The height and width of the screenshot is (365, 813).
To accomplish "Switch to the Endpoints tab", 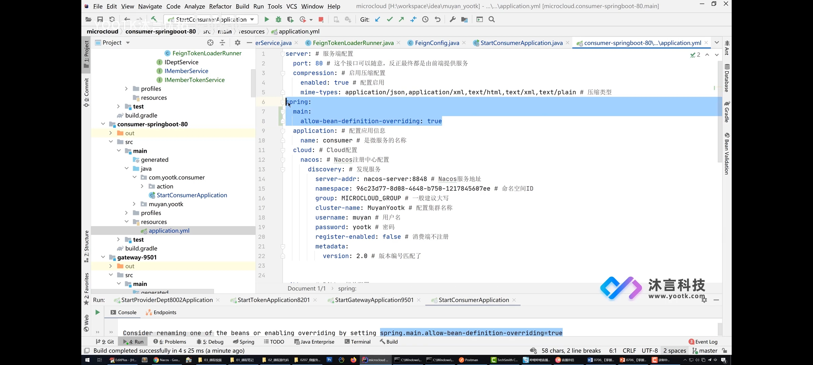I will pos(161,312).
